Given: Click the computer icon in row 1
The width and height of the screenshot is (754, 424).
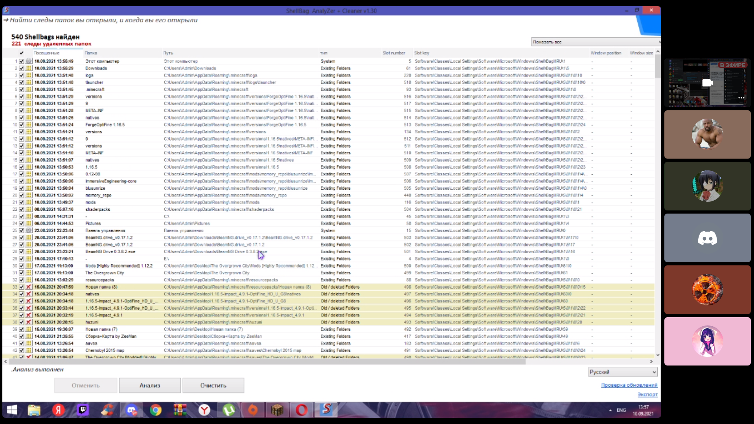Looking at the screenshot, I should (29, 61).
